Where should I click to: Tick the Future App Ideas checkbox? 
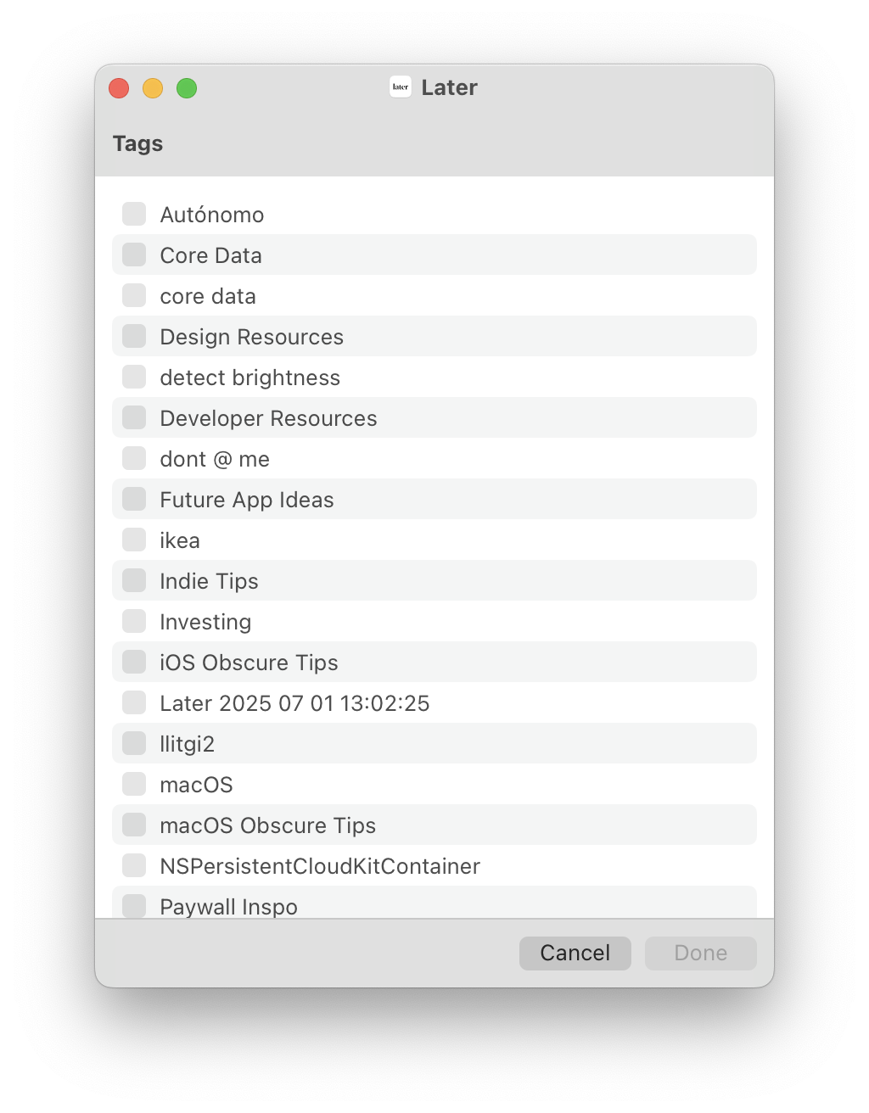click(x=134, y=499)
